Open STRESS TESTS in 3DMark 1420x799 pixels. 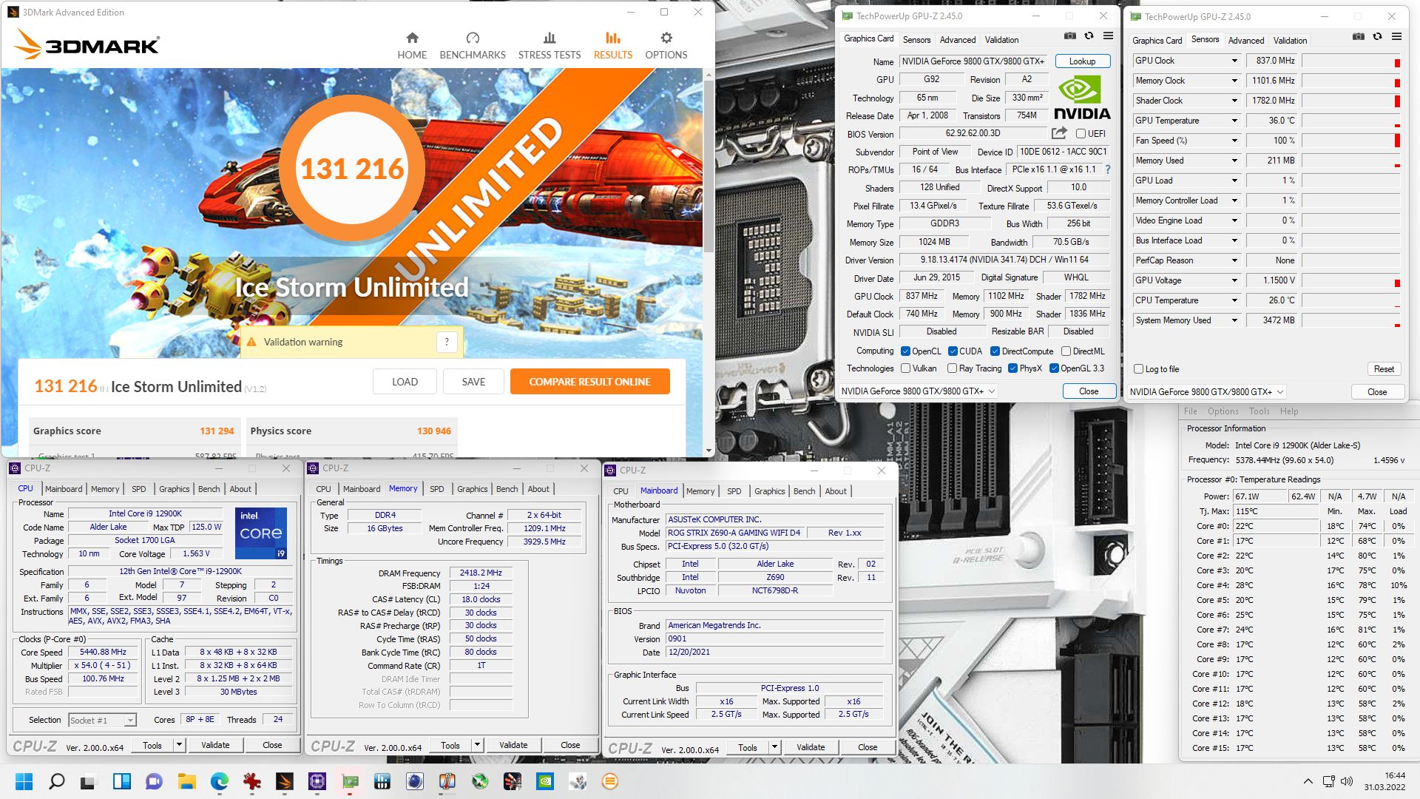[550, 46]
